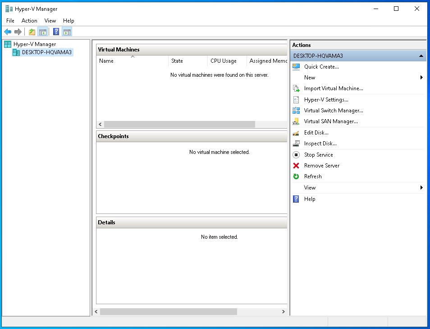Click the red X Remove Server icon
This screenshot has height=329, width=430.
(x=296, y=166)
